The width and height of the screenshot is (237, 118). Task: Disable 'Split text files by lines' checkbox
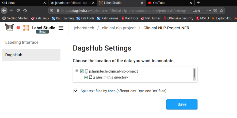[x=76, y=91]
